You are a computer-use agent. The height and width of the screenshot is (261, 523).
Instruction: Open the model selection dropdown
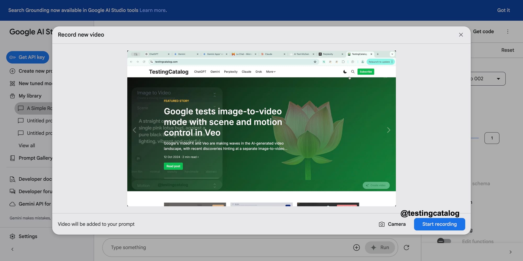point(488,79)
